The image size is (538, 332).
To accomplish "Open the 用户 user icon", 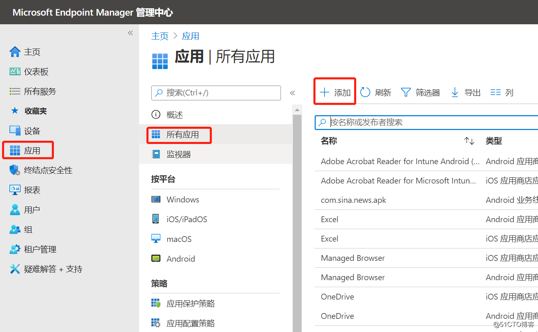I will pyautogui.click(x=15, y=210).
